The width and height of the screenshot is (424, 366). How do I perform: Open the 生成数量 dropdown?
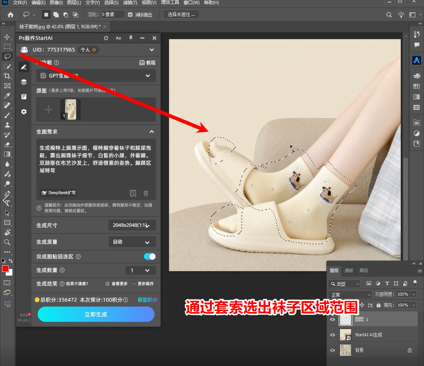[x=141, y=270]
